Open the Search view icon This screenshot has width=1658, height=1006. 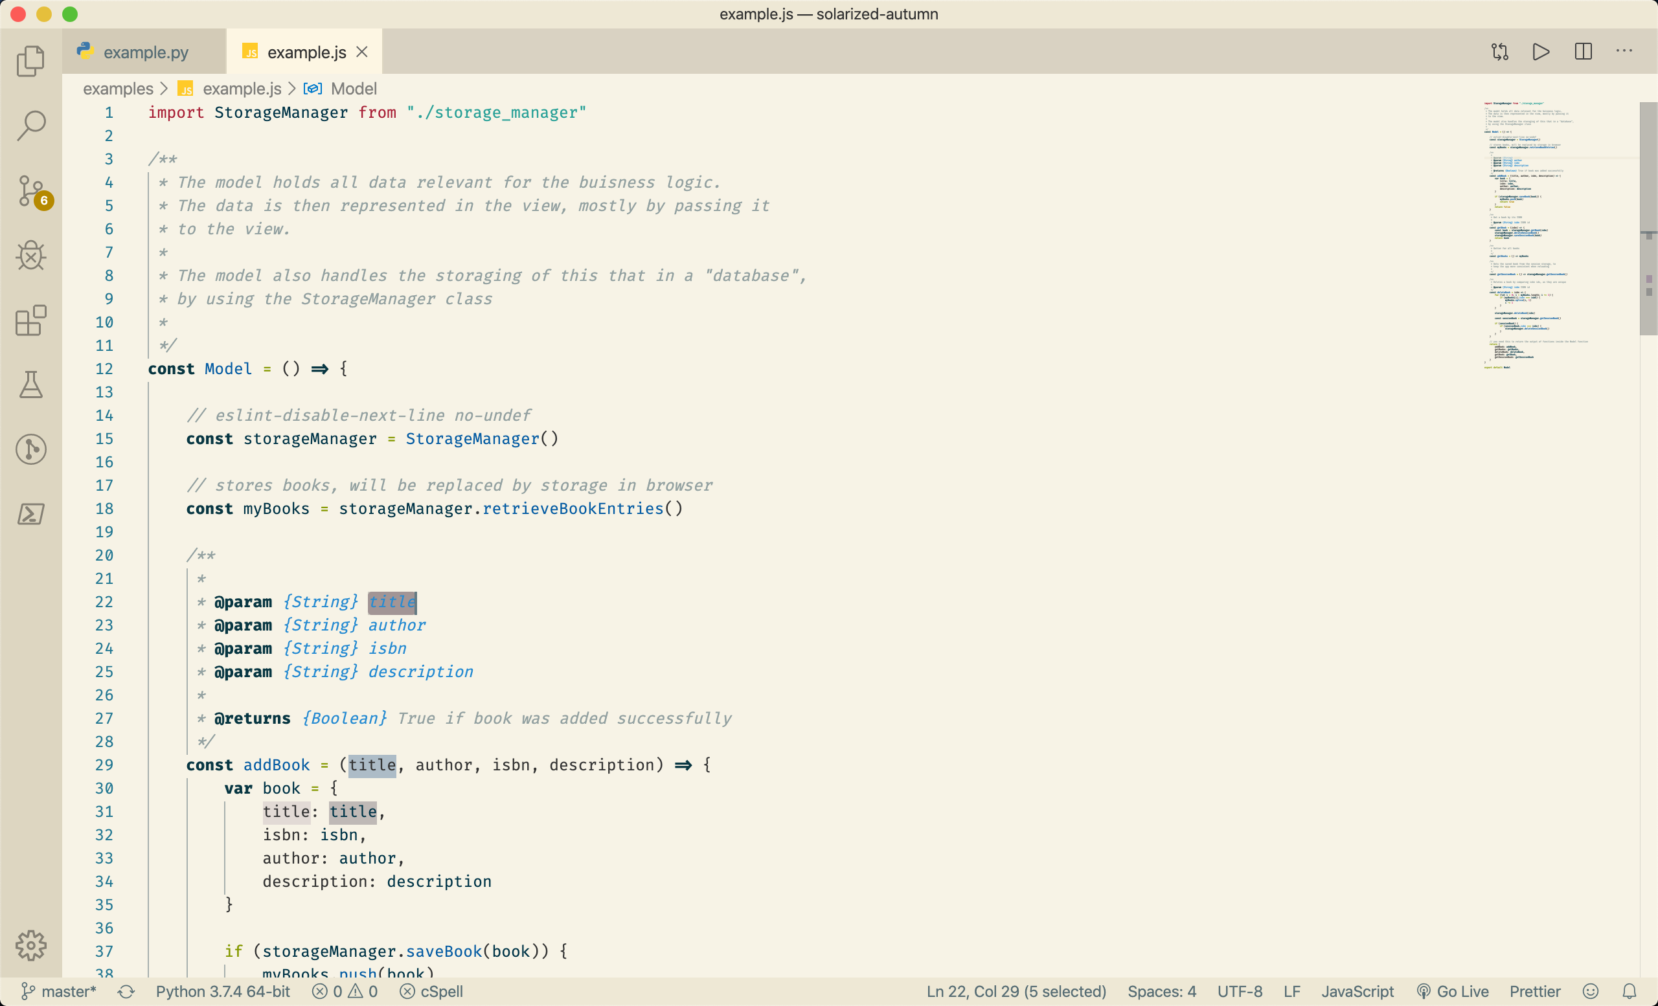30,125
